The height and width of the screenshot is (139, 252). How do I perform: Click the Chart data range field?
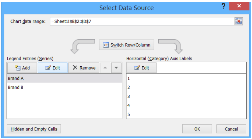tap(142, 21)
